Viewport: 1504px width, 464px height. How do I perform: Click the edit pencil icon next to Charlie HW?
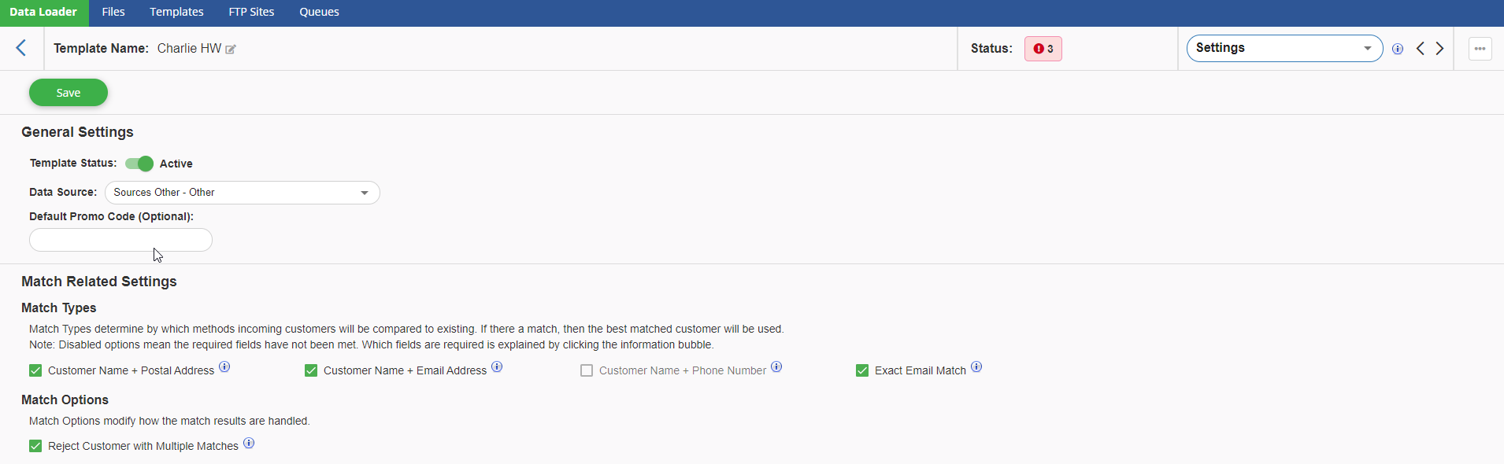click(x=231, y=50)
